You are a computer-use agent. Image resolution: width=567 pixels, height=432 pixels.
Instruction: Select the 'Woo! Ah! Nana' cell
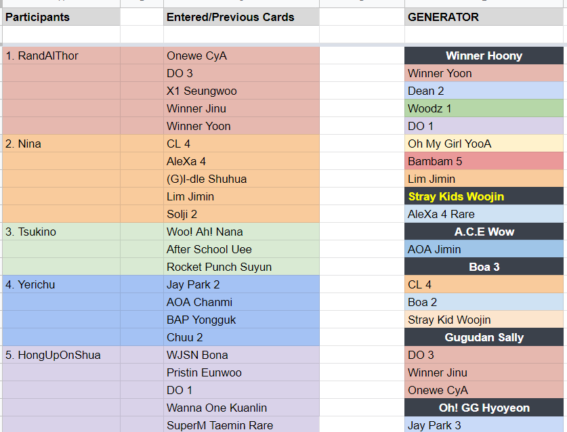241,232
